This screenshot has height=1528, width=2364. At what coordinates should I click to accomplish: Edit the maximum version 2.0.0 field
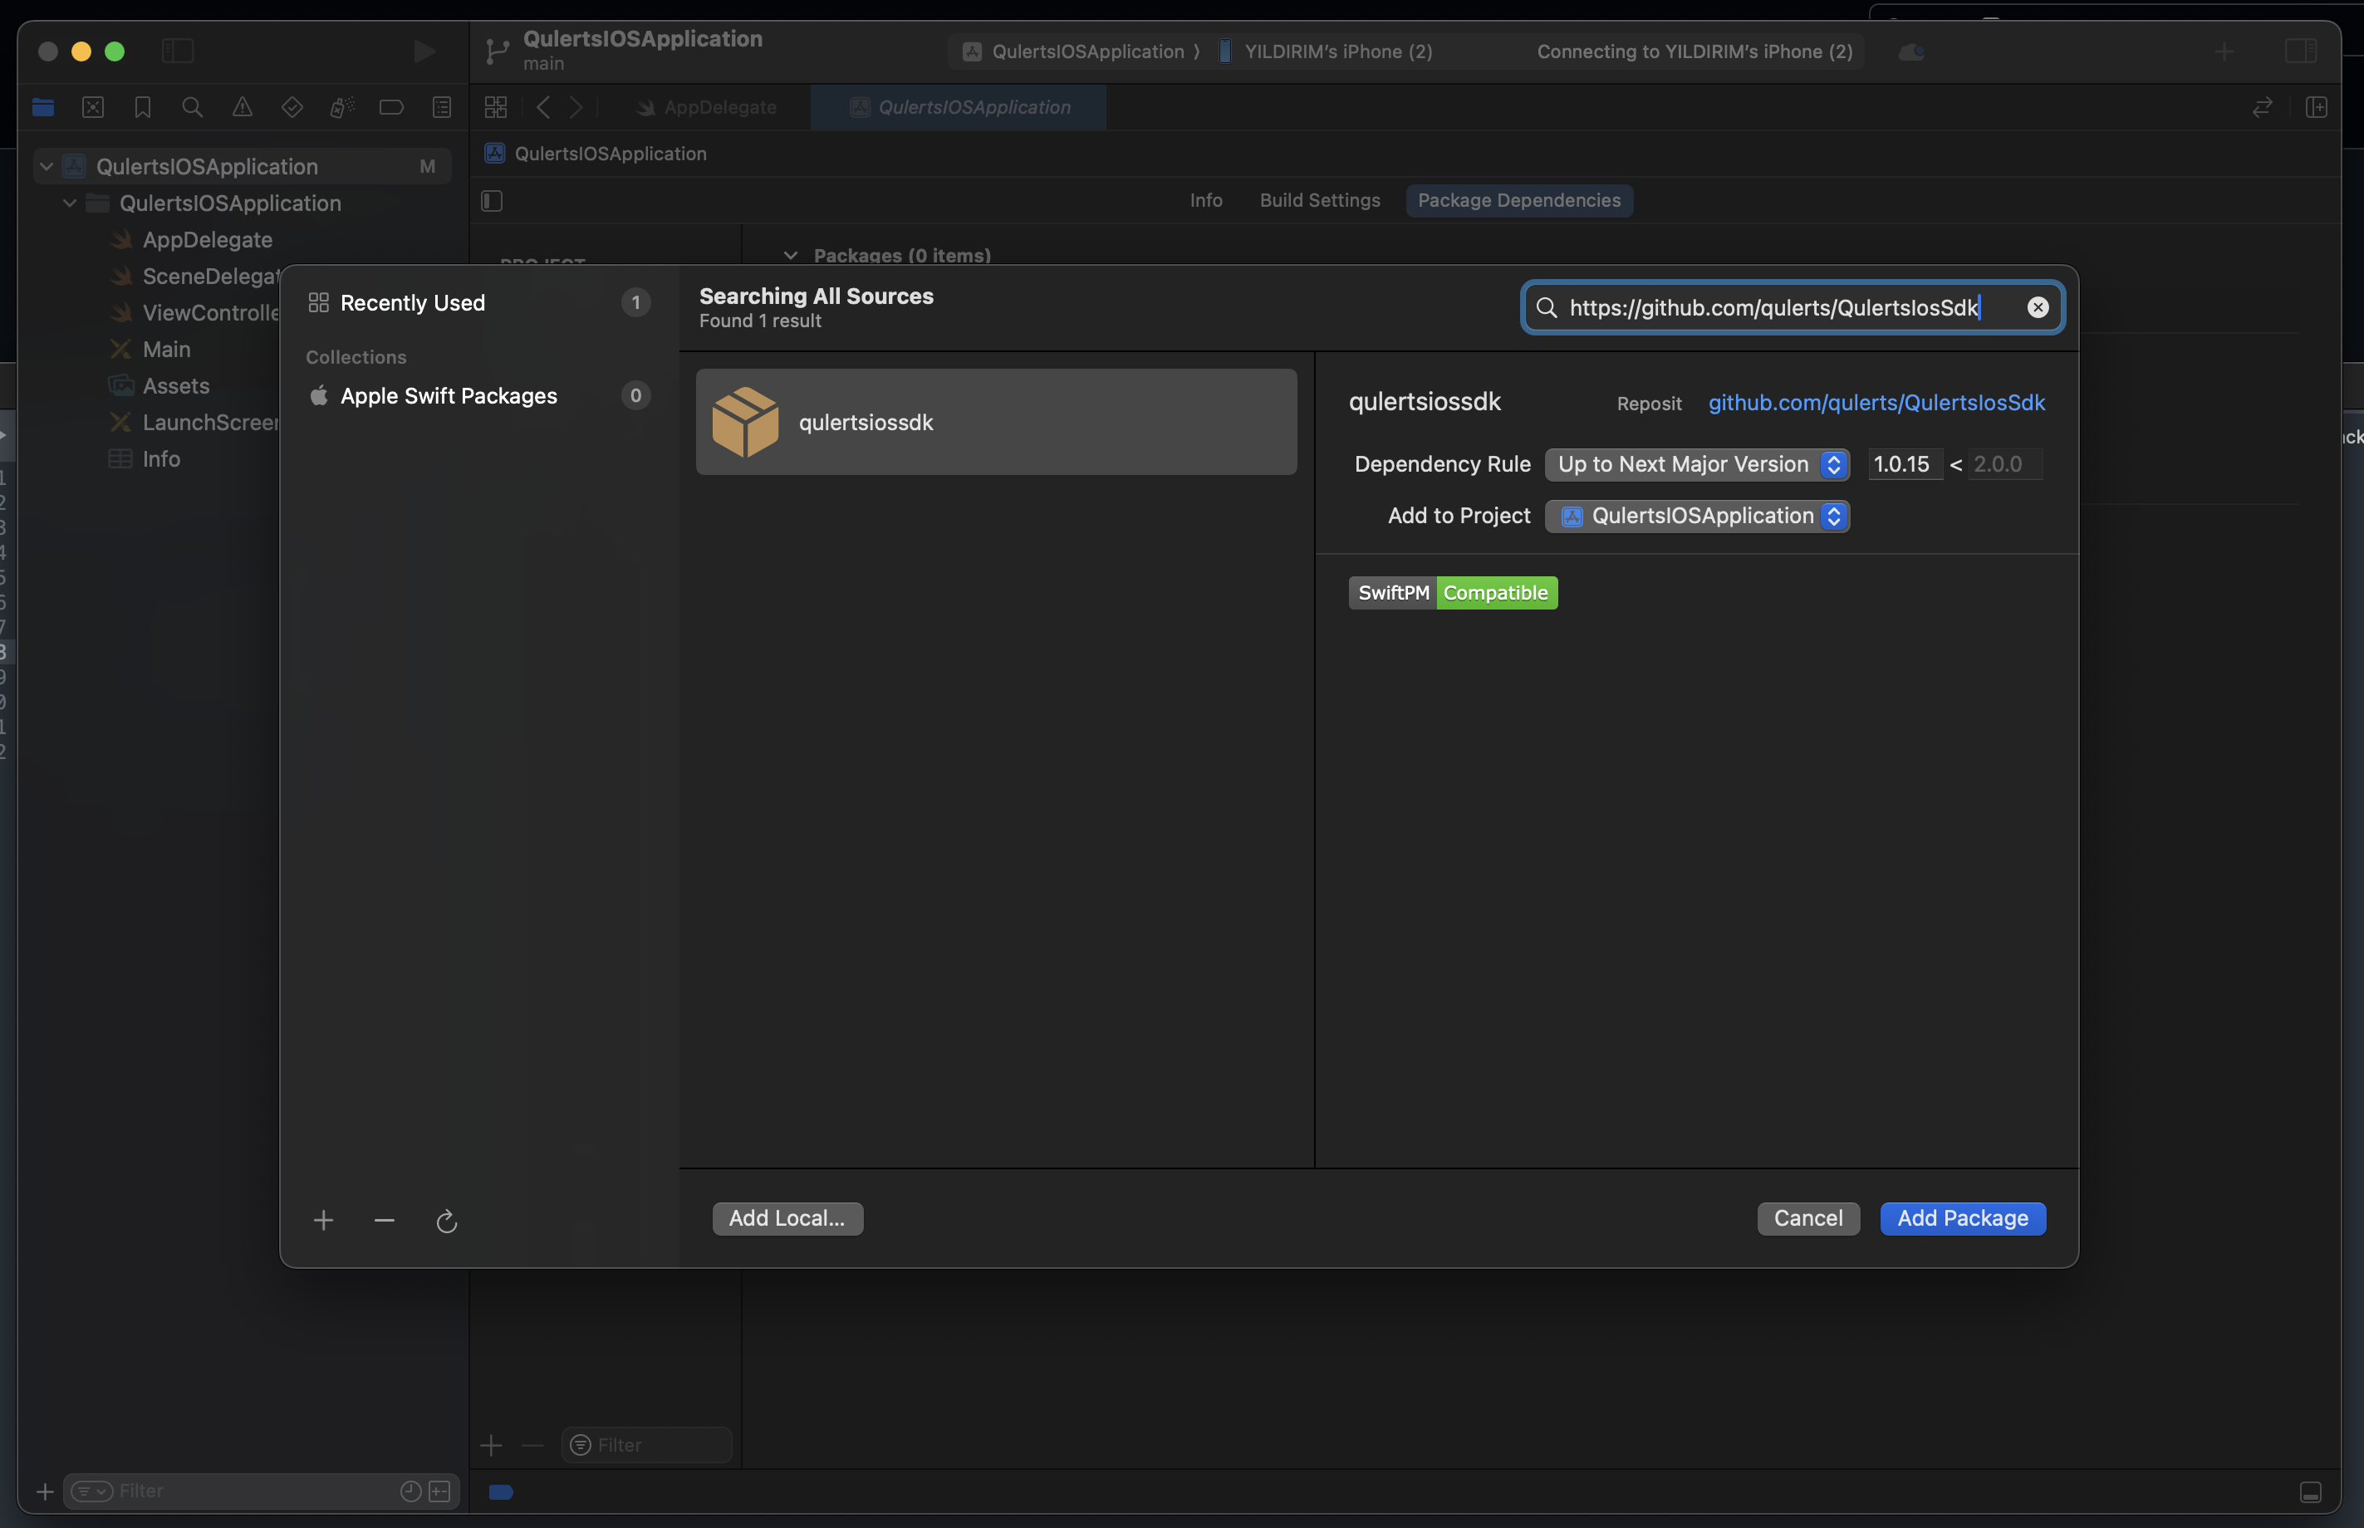click(x=2006, y=464)
